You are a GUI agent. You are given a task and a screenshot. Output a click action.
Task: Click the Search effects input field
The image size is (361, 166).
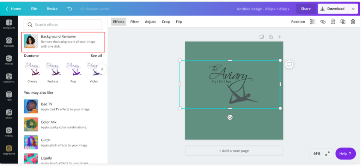point(63,25)
